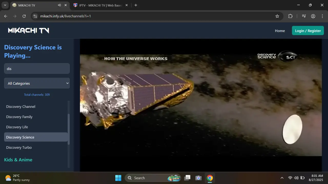Open the weather widget showing 26°C
The image size is (328, 184).
tap(18, 178)
